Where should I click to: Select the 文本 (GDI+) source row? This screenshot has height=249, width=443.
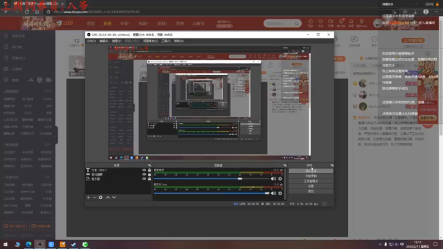point(119,170)
